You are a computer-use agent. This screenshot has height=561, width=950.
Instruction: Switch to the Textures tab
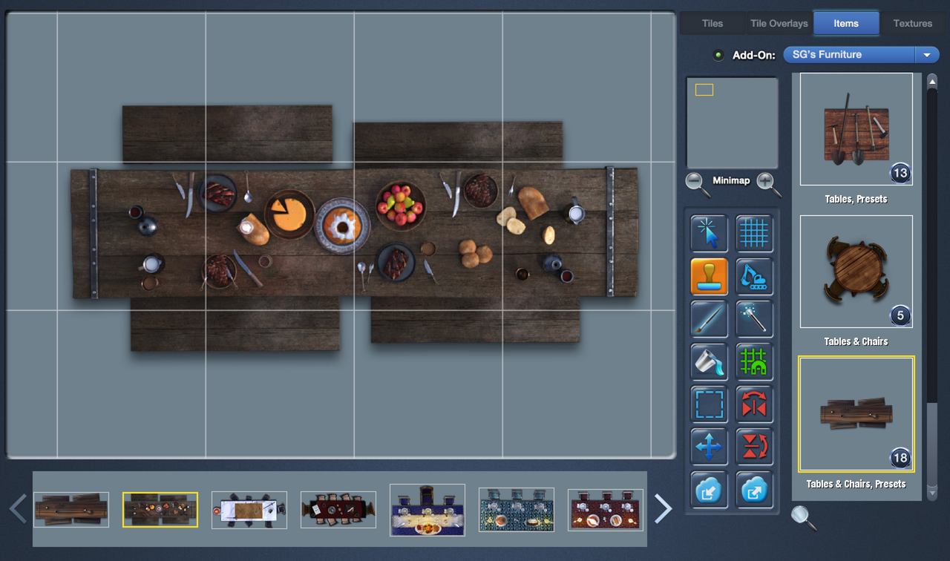912,23
